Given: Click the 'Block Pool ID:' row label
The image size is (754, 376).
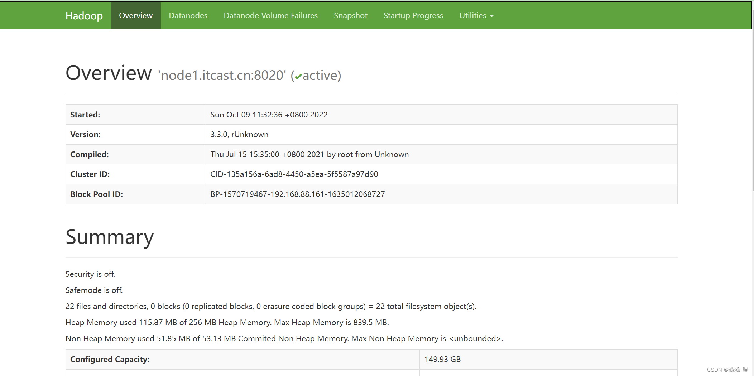Looking at the screenshot, I should tap(96, 194).
